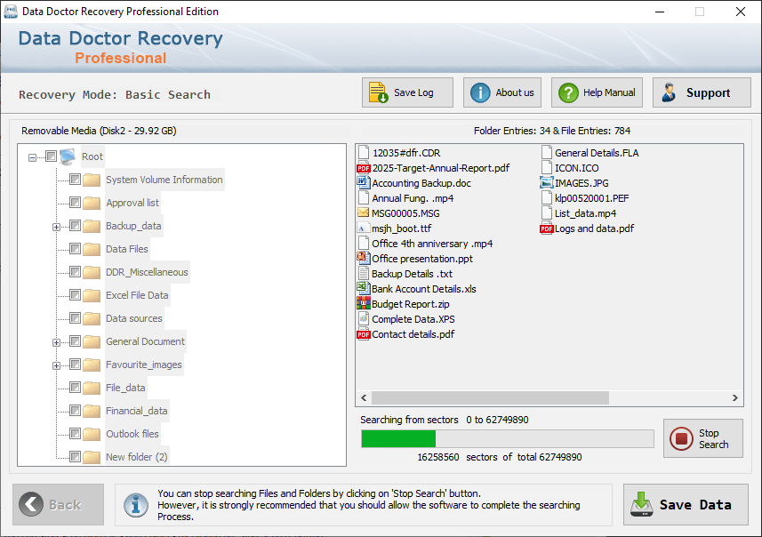Viewport: 762px width, 537px height.
Task: Click the file list scroll left arrow
Action: [364, 398]
